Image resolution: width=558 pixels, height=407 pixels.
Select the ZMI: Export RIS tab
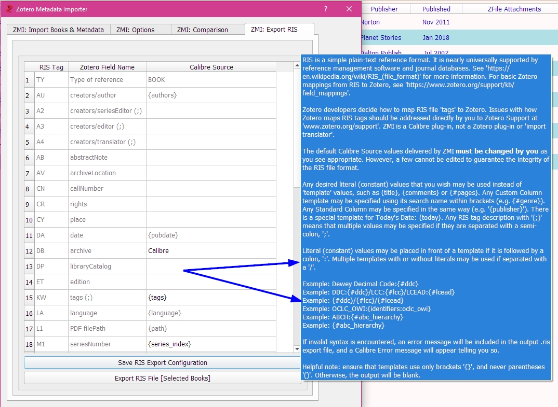(x=274, y=29)
